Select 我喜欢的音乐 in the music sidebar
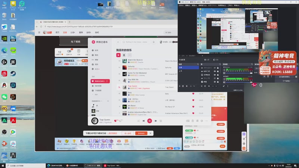This screenshot has width=299, height=168. (100, 81)
